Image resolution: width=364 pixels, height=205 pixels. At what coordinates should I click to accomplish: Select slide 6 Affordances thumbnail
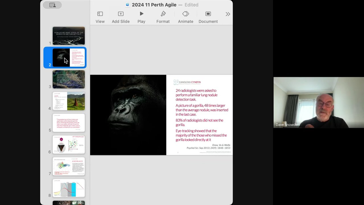coord(69,145)
